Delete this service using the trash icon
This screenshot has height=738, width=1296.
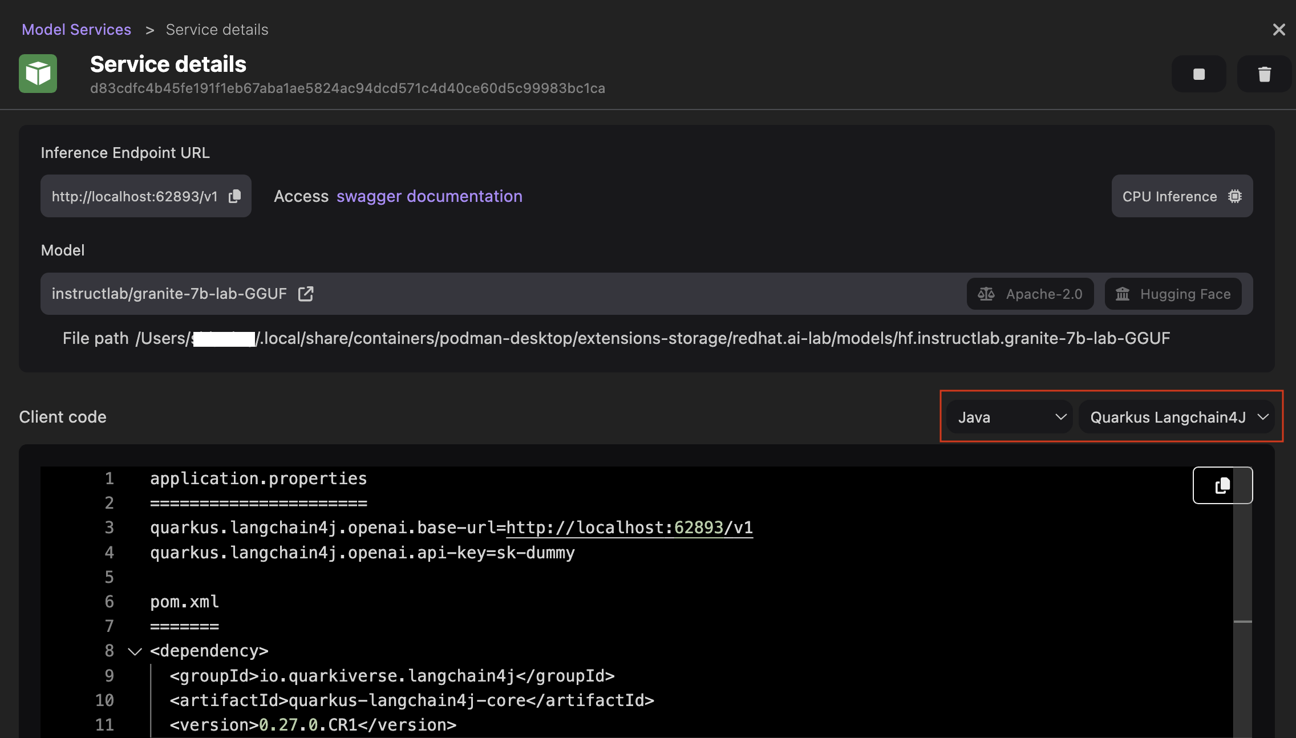point(1264,74)
